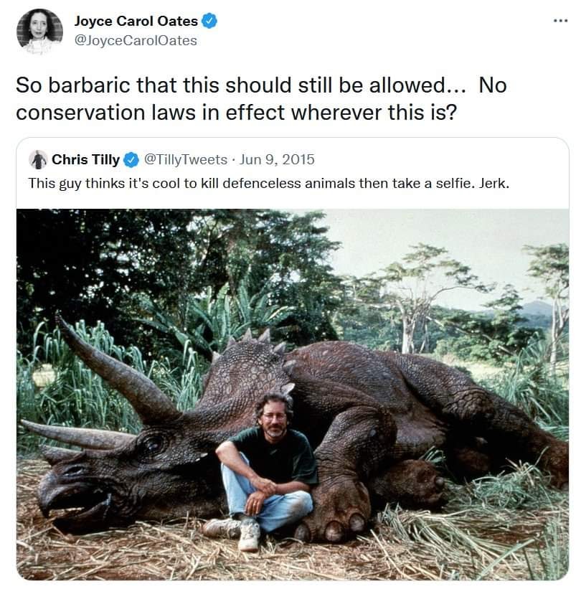Screen dimensions: 576x589
Task: Select the verified badge next to Chris Tilly
Action: (131, 160)
